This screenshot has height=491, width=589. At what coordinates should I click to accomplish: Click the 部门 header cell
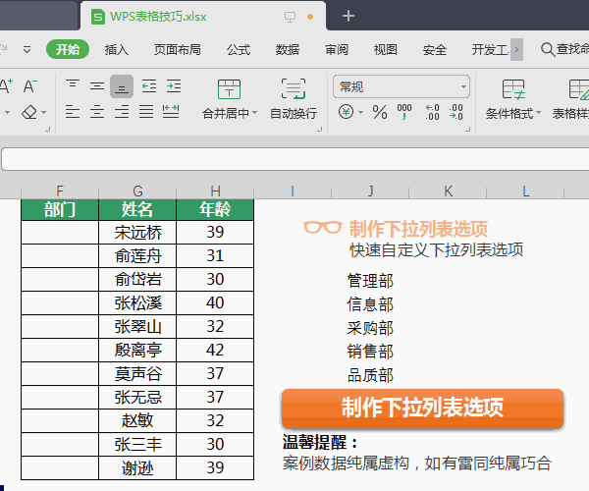(x=60, y=209)
